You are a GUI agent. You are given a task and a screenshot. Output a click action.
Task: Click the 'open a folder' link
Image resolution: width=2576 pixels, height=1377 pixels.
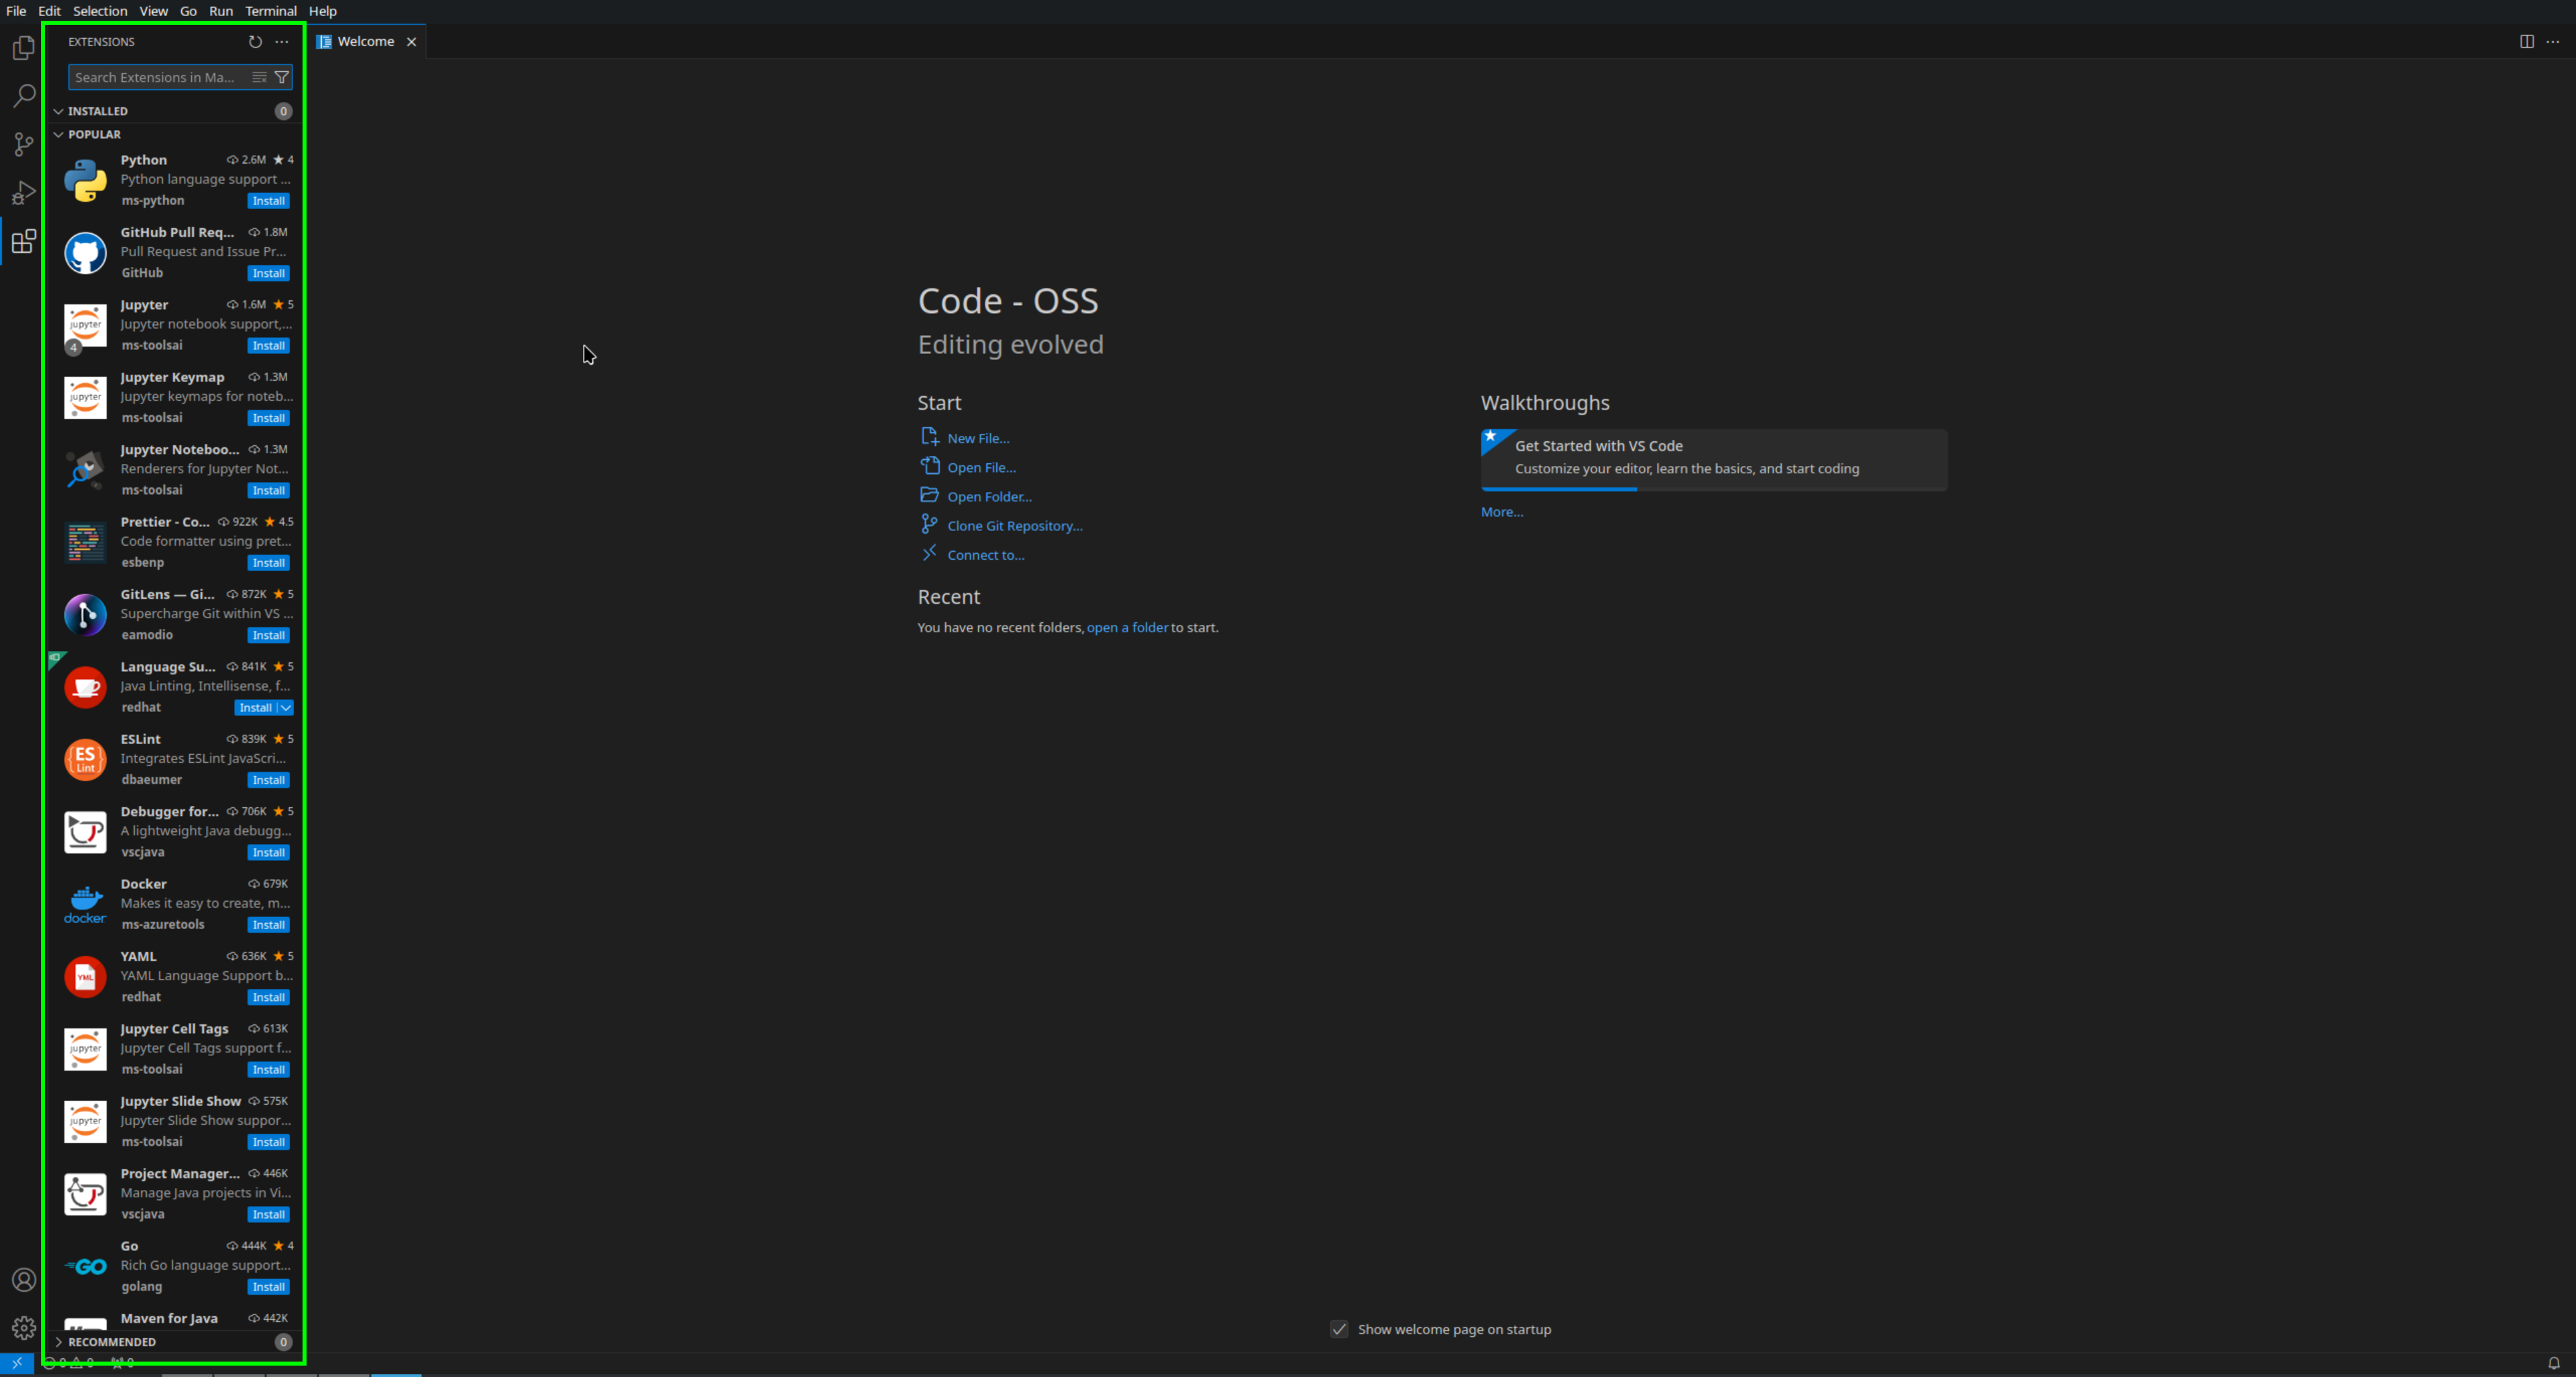(1127, 627)
